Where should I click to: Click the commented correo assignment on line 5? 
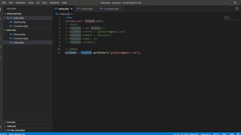pyautogui.click(x=96, y=31)
